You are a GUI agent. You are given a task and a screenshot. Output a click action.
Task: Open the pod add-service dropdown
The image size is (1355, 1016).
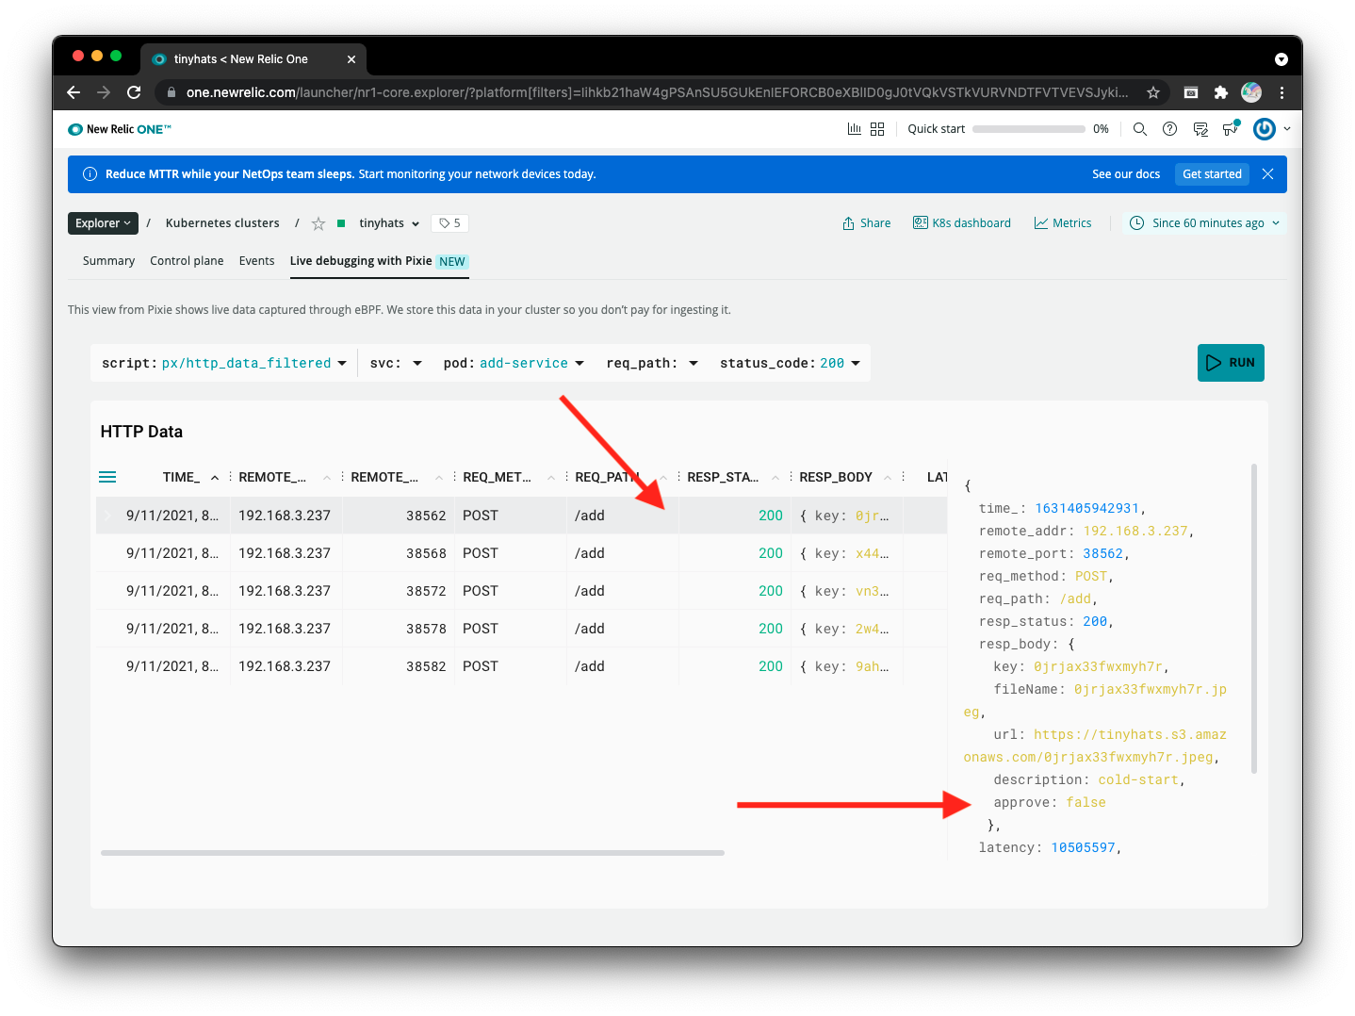pyautogui.click(x=579, y=364)
